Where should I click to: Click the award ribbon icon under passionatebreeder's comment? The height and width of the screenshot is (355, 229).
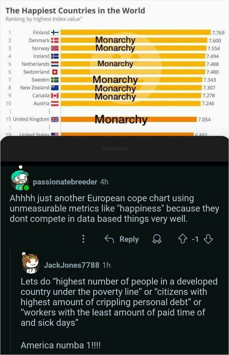coord(157,239)
